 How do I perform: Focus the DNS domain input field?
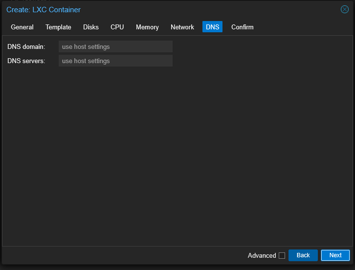(115, 46)
